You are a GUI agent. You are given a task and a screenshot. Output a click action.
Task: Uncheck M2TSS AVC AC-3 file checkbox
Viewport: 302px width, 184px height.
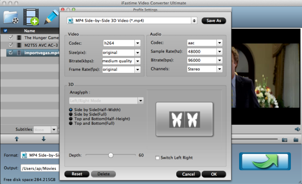[11, 45]
